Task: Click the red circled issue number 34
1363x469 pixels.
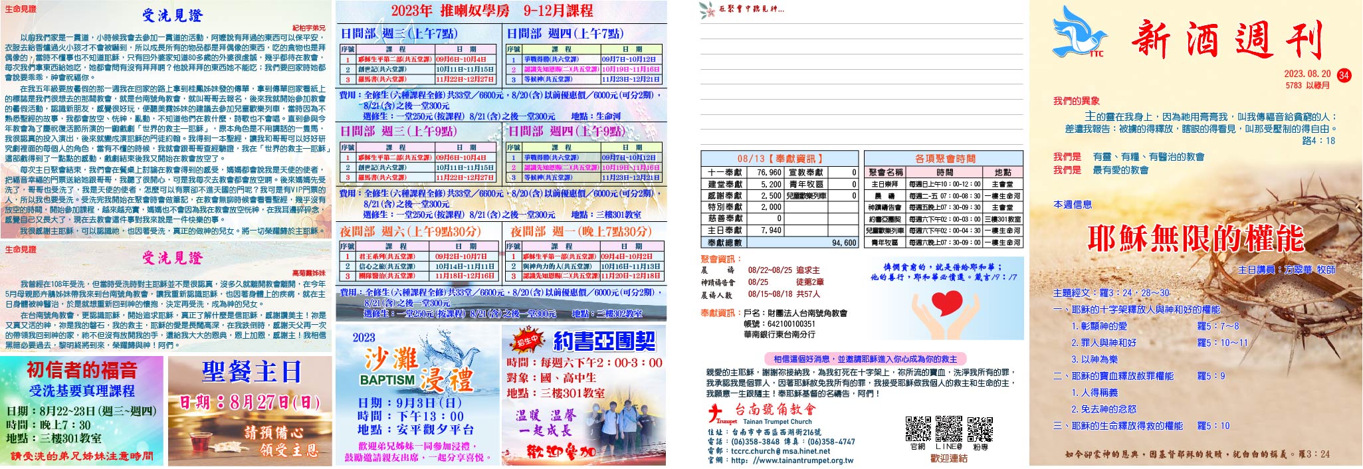Action: 1343,75
